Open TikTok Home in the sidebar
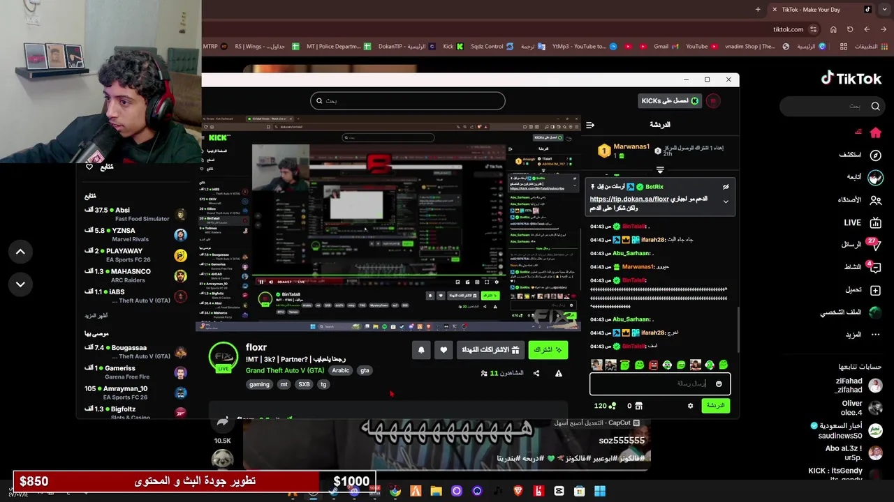 [875, 132]
